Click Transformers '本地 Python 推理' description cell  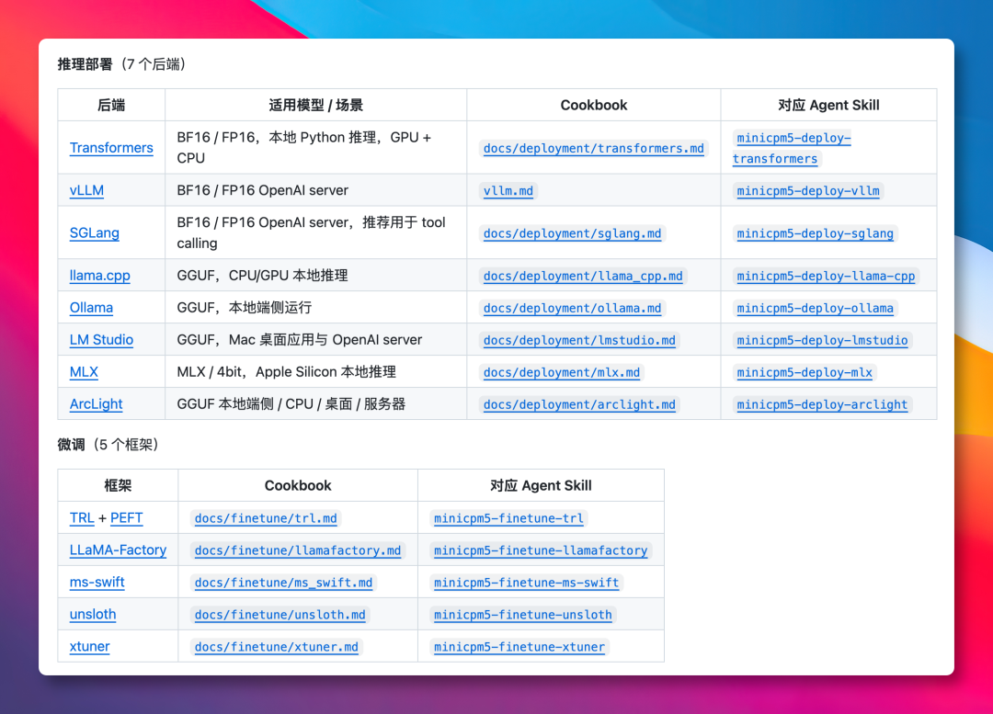tap(315, 147)
